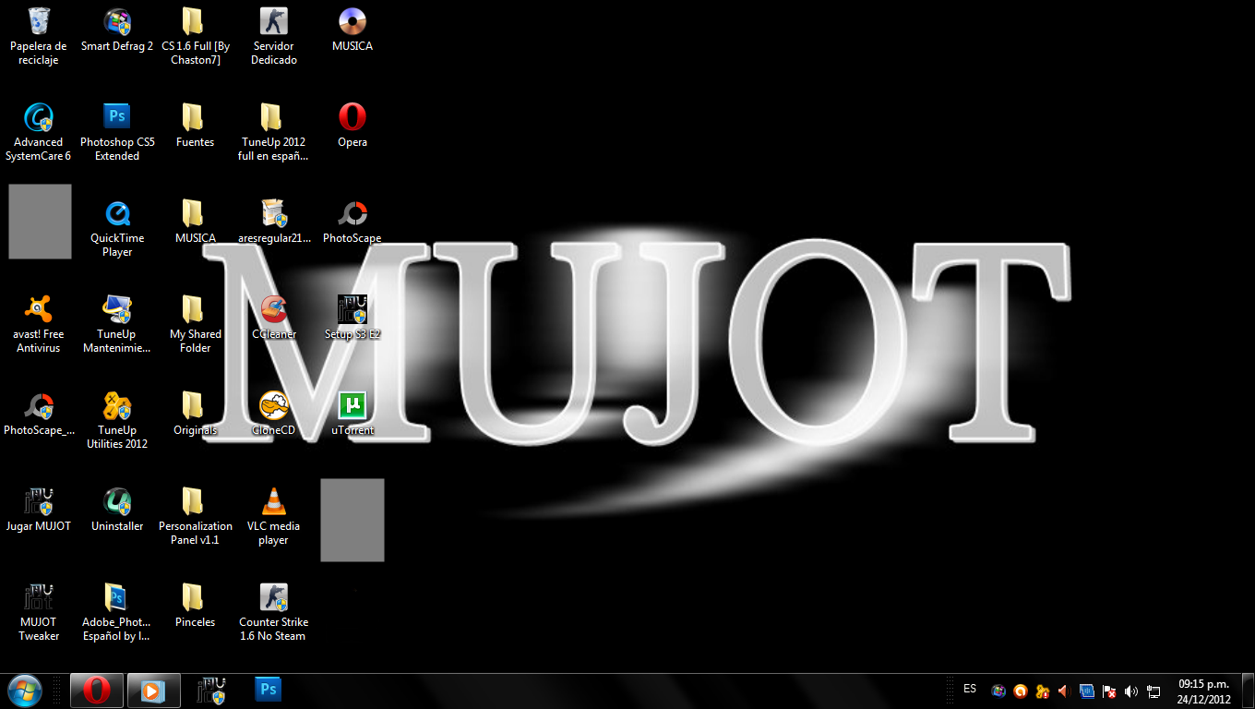This screenshot has width=1255, height=709.
Task: Select the Pinceles folder
Action: click(x=195, y=598)
